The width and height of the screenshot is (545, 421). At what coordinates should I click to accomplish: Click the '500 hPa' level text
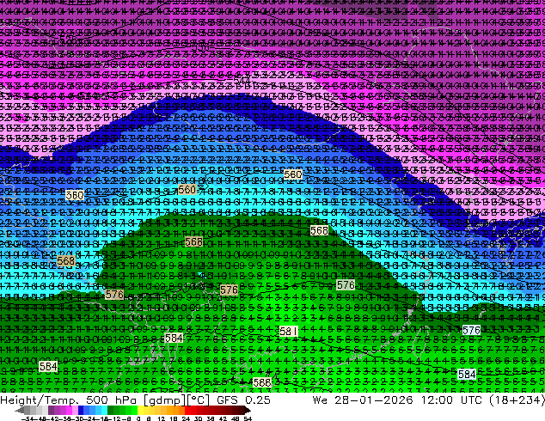(111, 400)
